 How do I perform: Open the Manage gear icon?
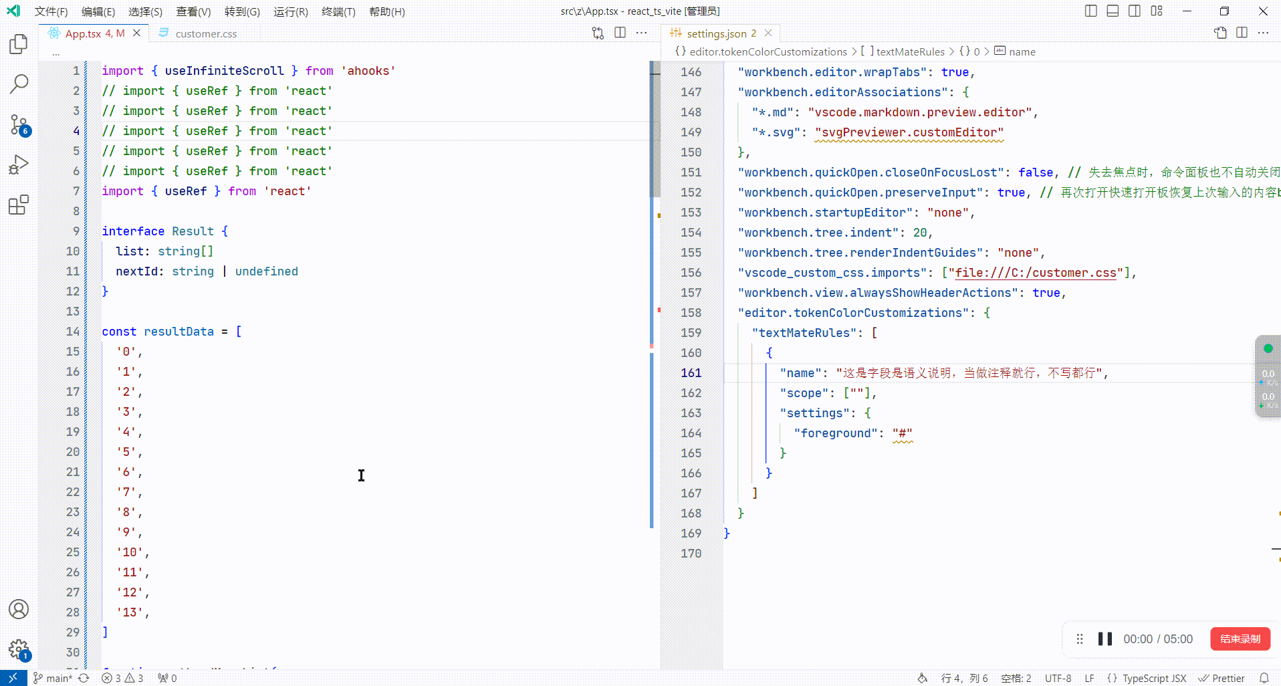pyautogui.click(x=19, y=649)
